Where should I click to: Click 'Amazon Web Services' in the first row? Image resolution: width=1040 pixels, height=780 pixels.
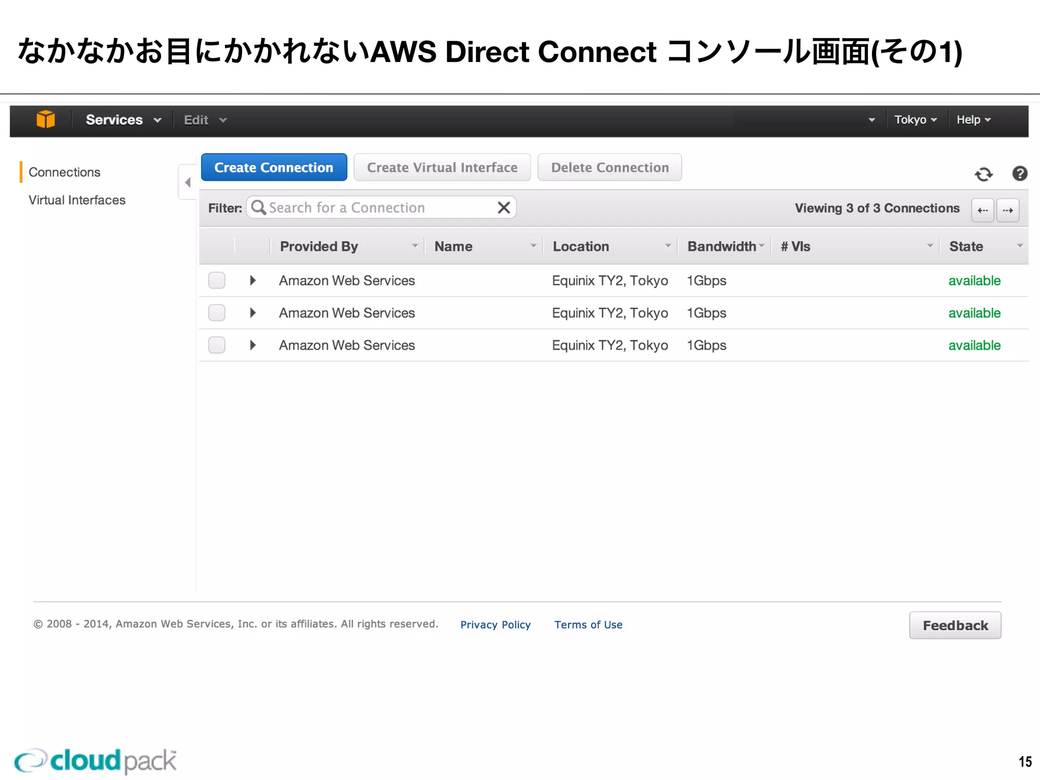click(347, 281)
